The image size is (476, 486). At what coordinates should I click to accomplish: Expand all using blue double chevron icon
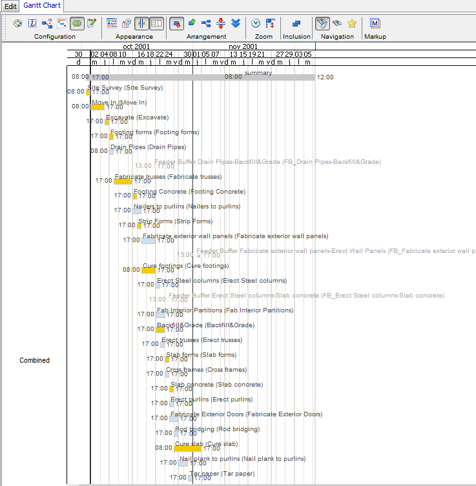(236, 23)
